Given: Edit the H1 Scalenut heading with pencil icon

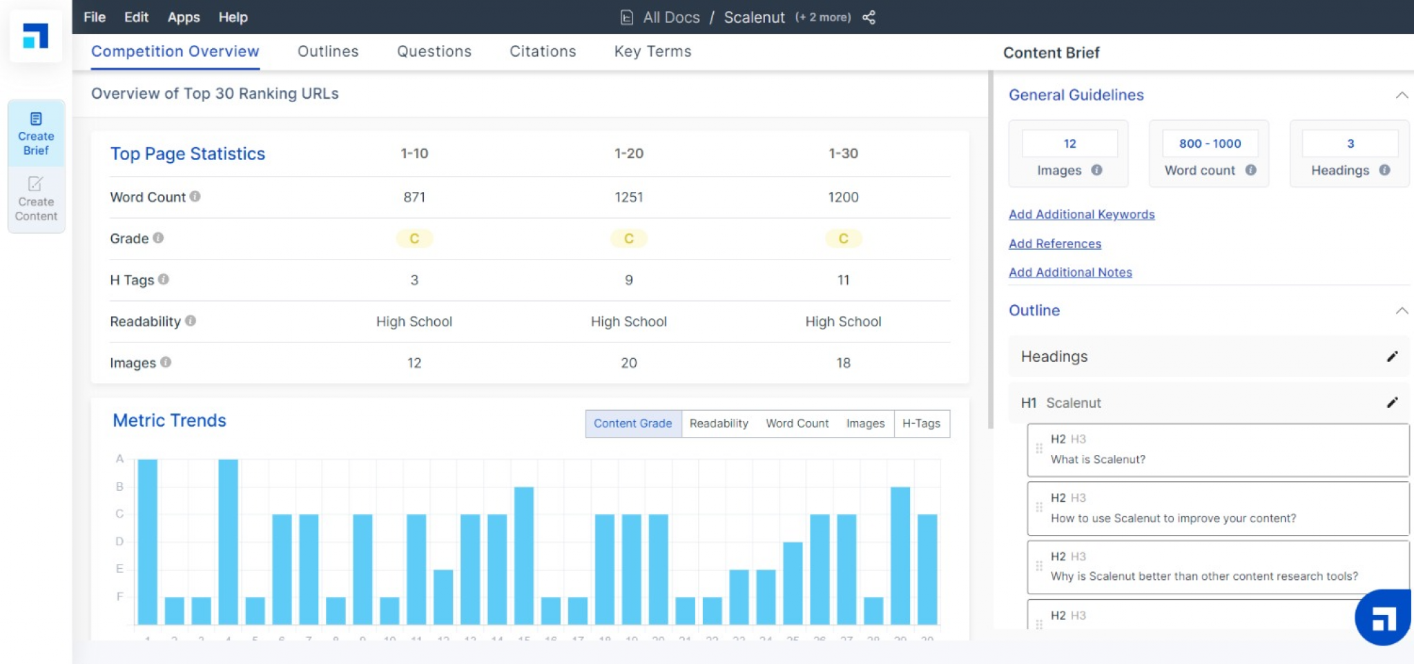Looking at the screenshot, I should tap(1392, 402).
